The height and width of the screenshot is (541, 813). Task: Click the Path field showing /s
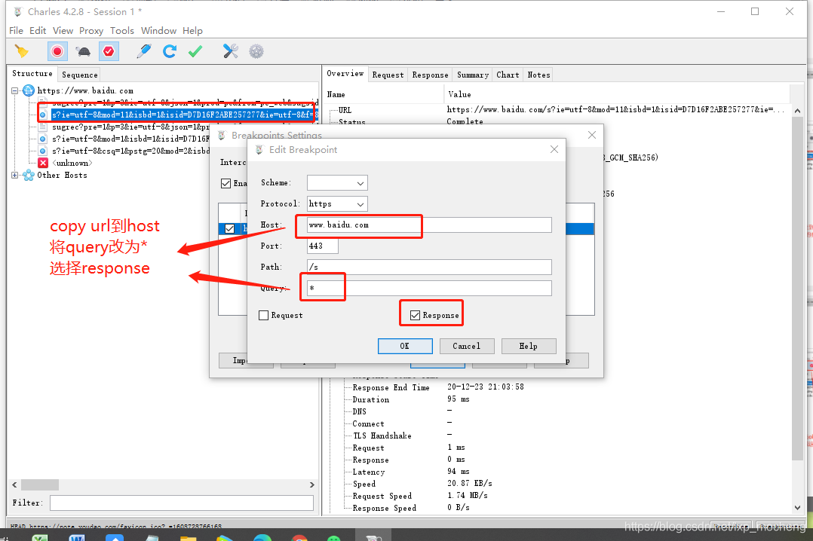point(429,267)
